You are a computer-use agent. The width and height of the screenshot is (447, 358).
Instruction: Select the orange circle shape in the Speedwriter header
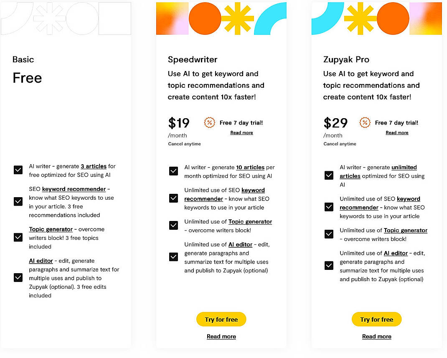[205, 18]
